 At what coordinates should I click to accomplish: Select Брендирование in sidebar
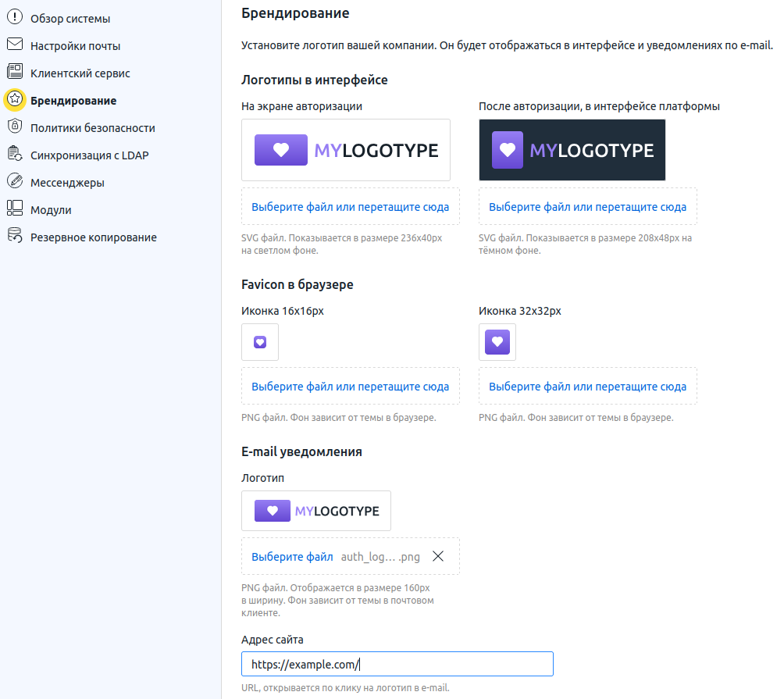tap(73, 101)
